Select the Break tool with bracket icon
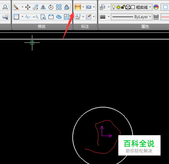 [51, 17]
